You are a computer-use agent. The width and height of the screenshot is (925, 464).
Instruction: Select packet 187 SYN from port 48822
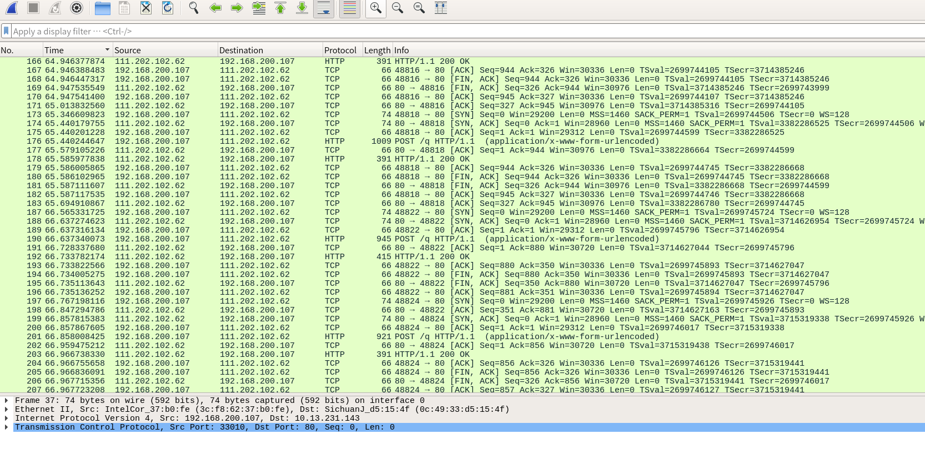pos(463,212)
